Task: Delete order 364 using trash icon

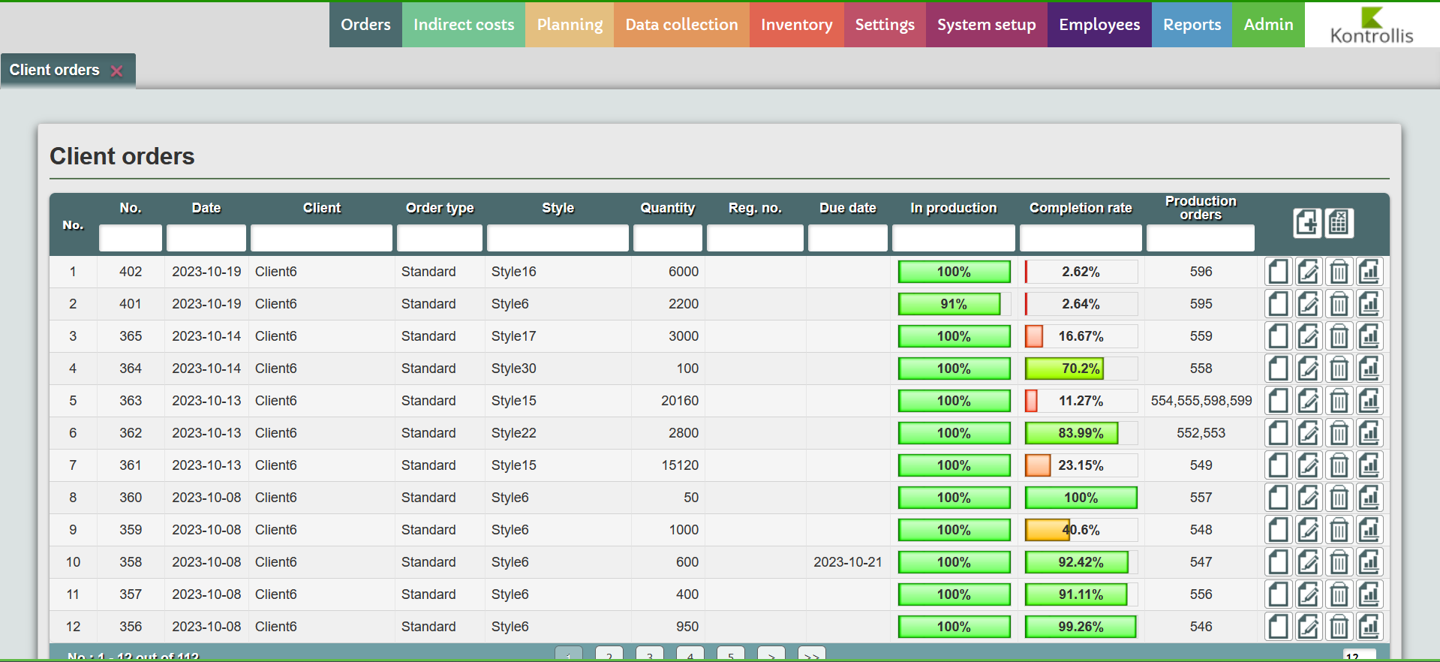Action: pyautogui.click(x=1339, y=369)
